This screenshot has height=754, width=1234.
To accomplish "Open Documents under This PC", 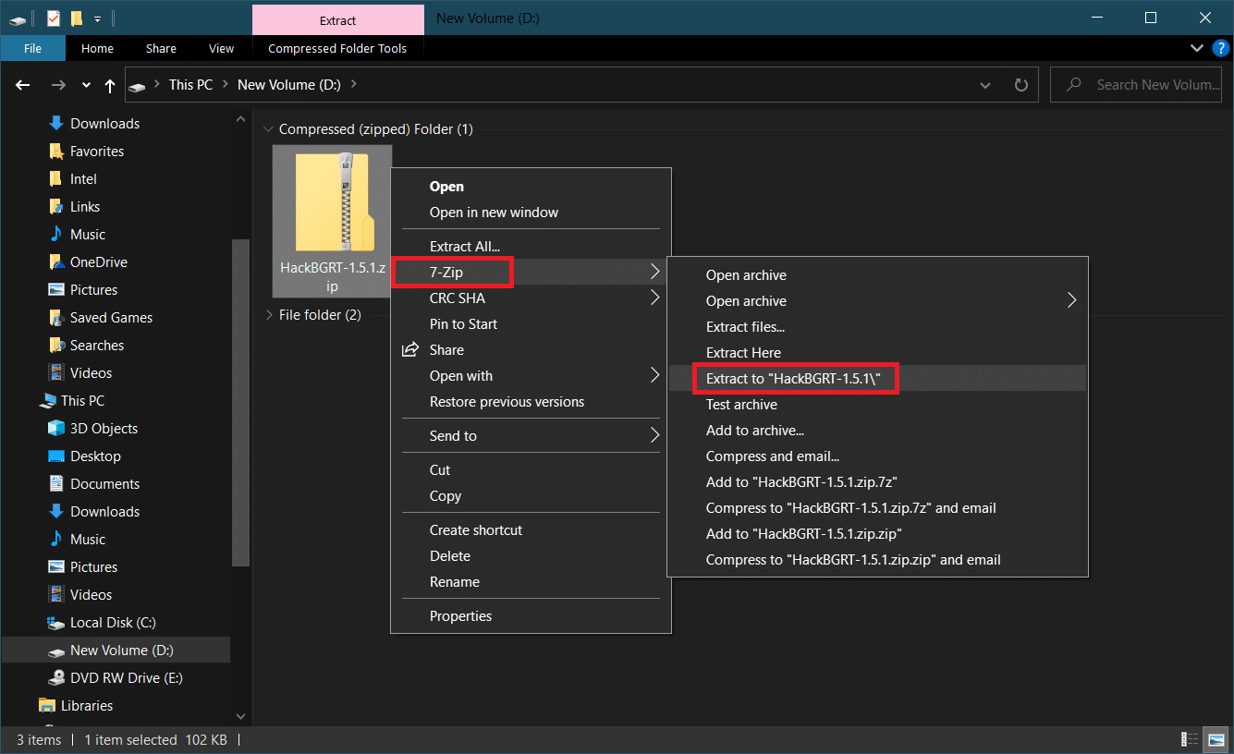I will (104, 484).
